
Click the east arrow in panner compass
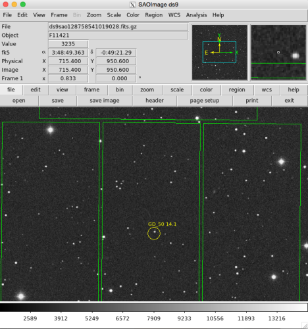point(213,53)
